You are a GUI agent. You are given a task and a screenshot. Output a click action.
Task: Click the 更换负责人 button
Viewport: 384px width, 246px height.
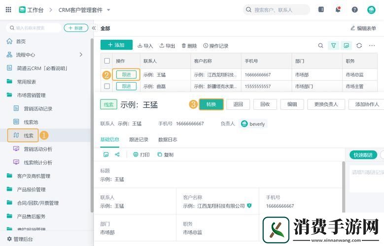tap(326, 104)
